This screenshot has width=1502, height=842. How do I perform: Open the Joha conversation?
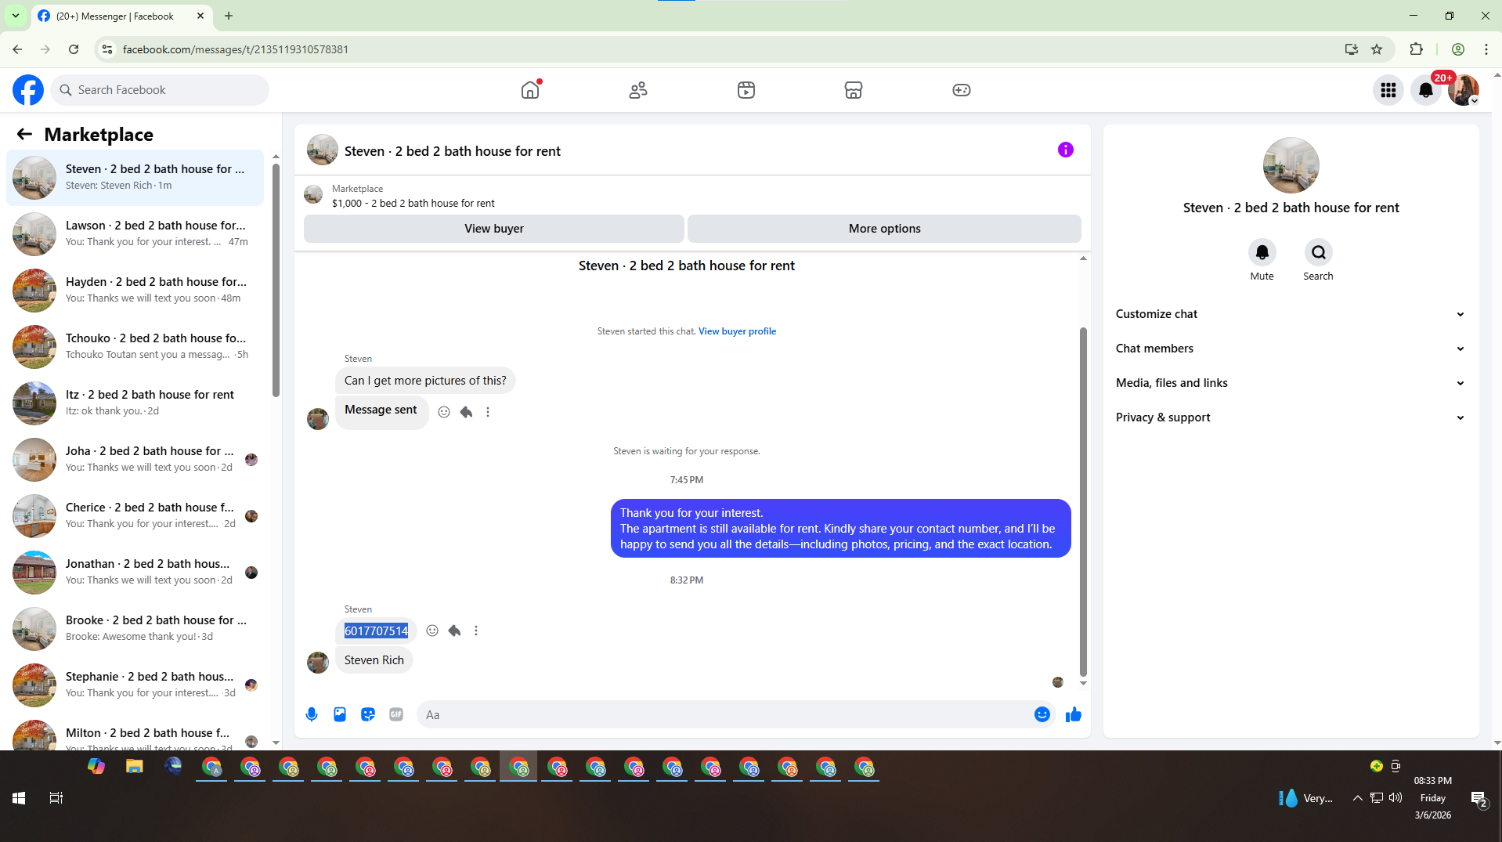click(x=135, y=459)
